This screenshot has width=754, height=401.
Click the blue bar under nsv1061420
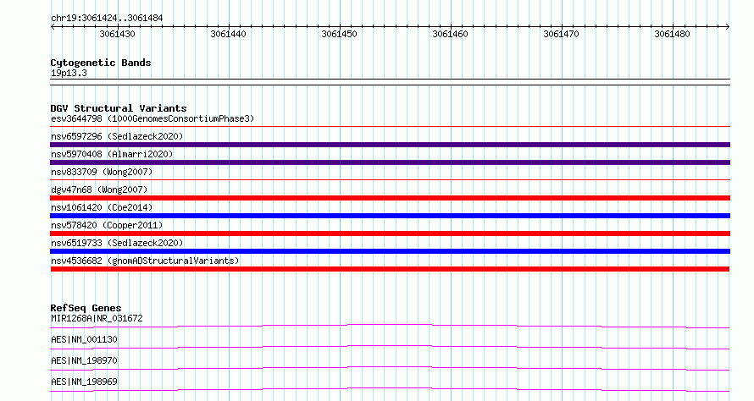point(390,216)
